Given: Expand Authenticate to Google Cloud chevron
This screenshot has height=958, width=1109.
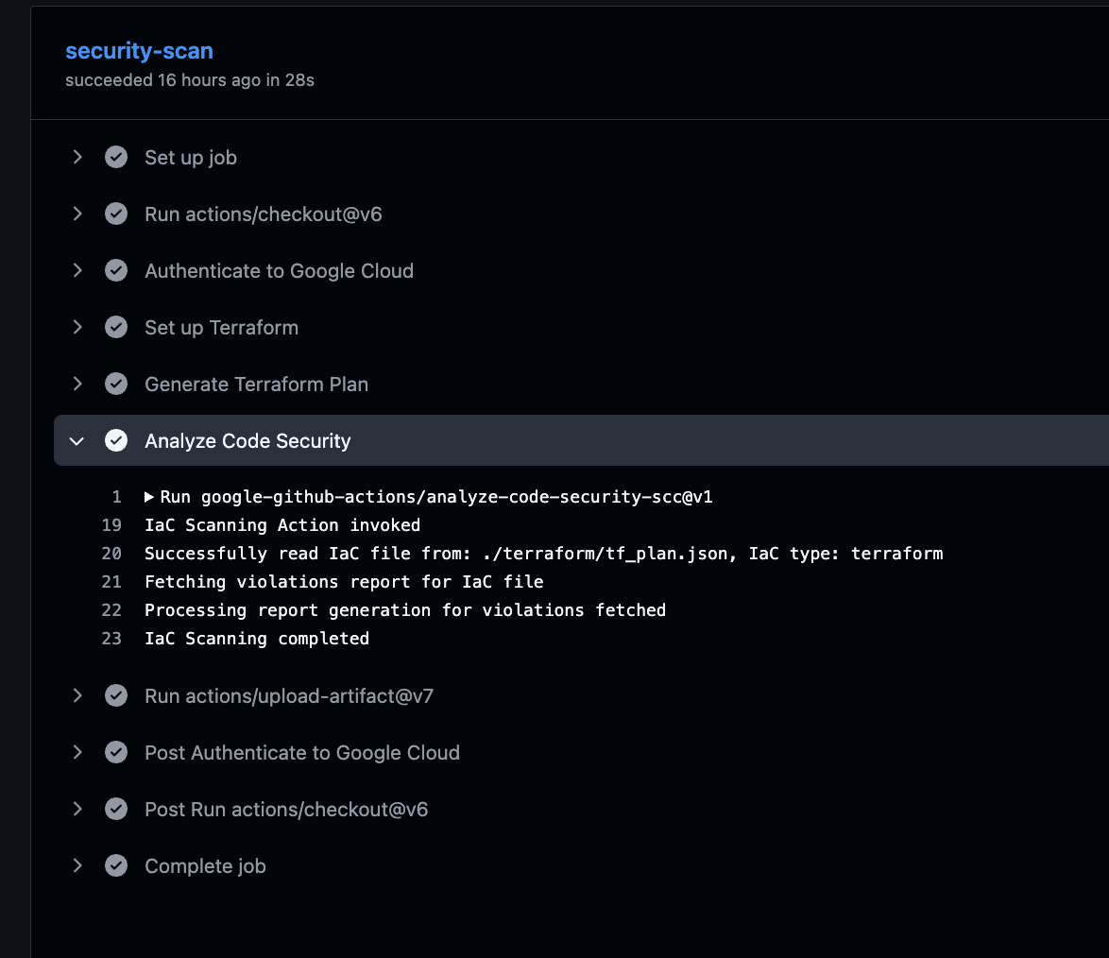Looking at the screenshot, I should point(77,270).
